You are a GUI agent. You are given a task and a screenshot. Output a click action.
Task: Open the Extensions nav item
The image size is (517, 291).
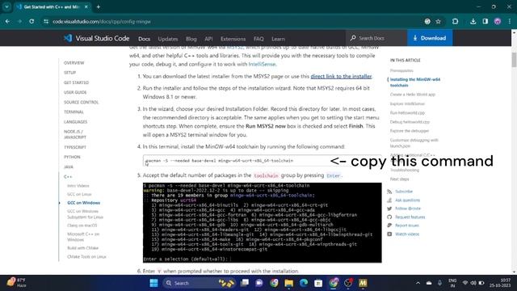tap(233, 39)
